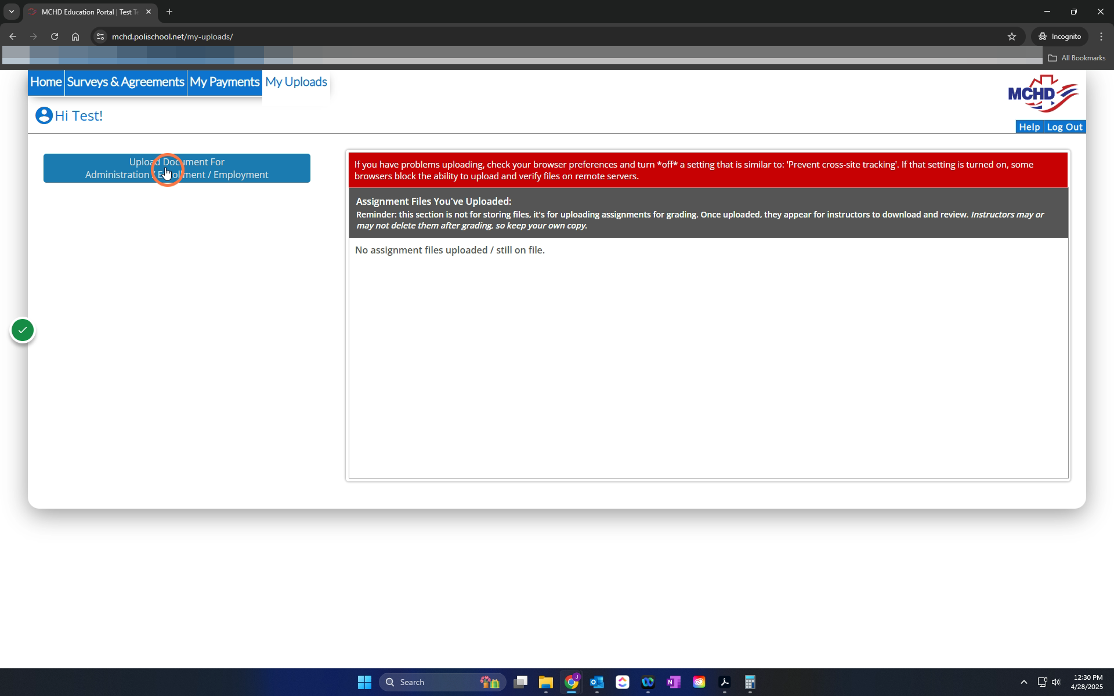Click 'No assignment files uploaded' message
Screen dimensions: 1114x696
[x=450, y=250]
